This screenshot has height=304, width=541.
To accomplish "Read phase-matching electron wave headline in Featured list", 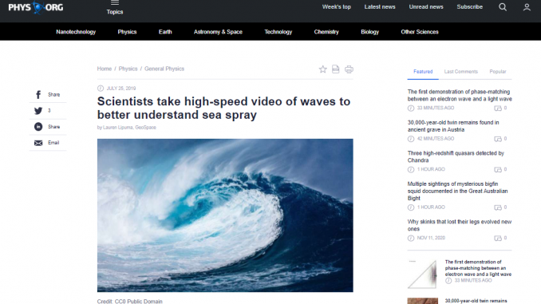I will point(460,95).
